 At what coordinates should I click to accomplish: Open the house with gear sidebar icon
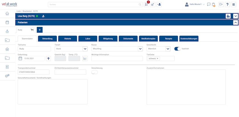point(7,49)
